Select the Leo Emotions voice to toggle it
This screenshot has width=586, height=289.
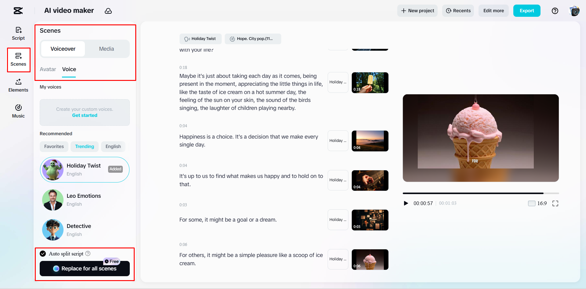tap(84, 200)
